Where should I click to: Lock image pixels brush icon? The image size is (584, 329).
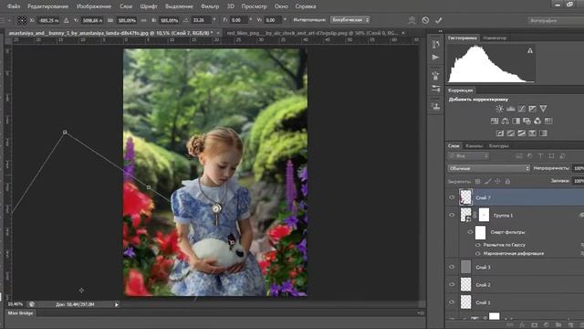click(x=488, y=181)
